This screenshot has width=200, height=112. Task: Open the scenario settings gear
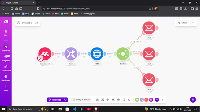click(x=119, y=100)
